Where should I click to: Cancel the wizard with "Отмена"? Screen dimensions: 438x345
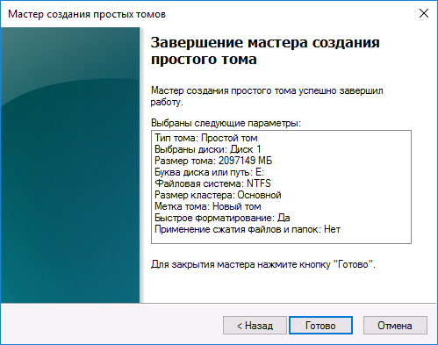pos(395,325)
